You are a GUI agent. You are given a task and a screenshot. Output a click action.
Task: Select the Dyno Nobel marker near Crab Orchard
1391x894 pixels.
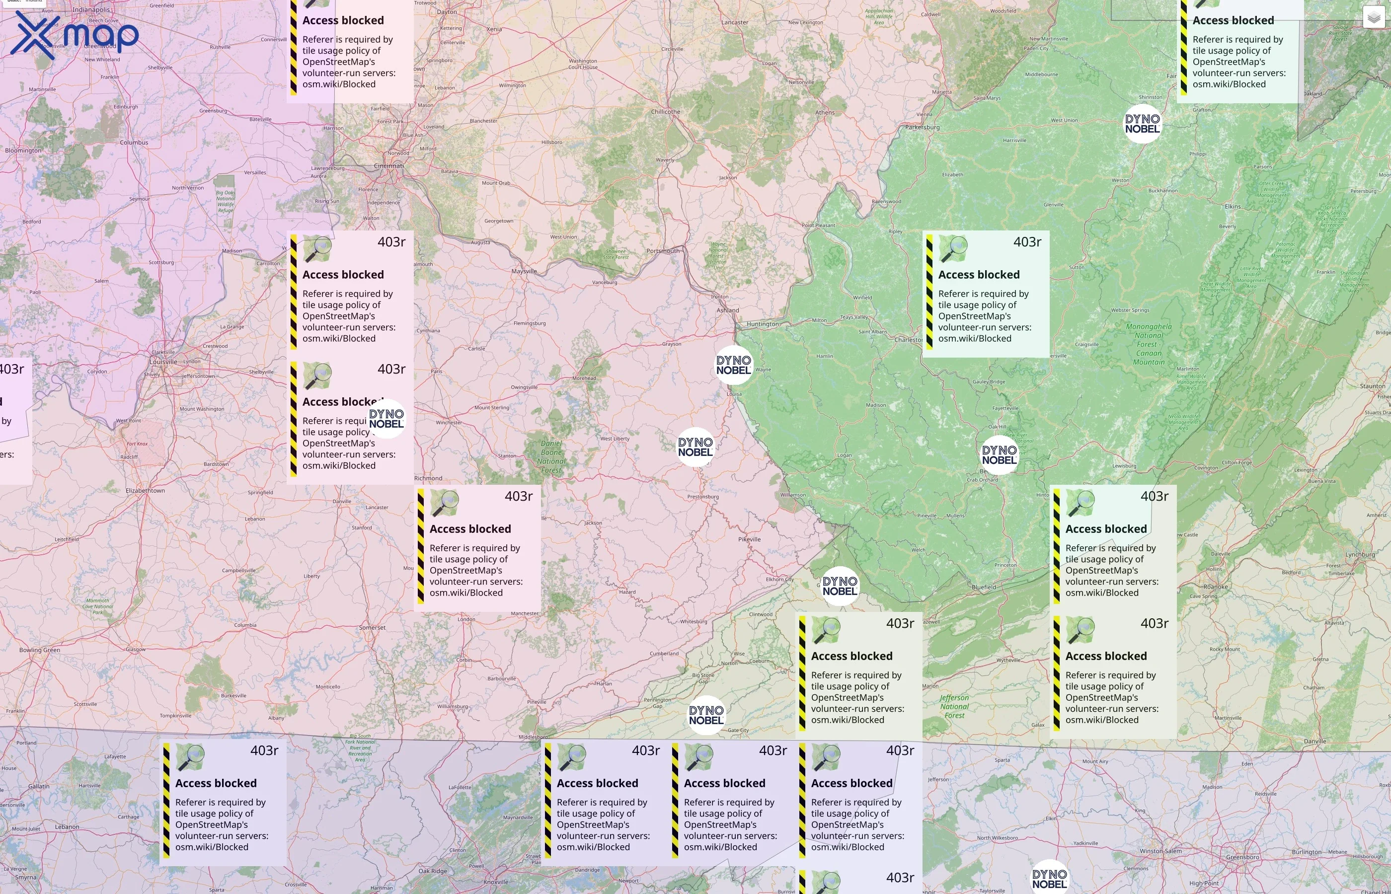[999, 455]
